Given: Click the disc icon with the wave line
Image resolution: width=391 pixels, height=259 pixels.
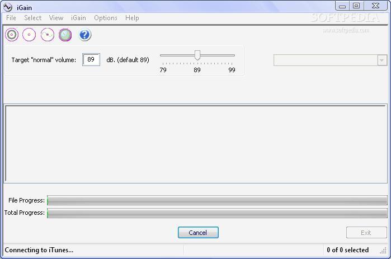Looking at the screenshot, I should click(48, 35).
